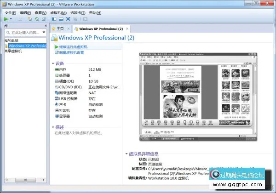This screenshot has height=193, width=276.
Task: Click the 页游进度 snapshot value
Action: (x=155, y=164)
